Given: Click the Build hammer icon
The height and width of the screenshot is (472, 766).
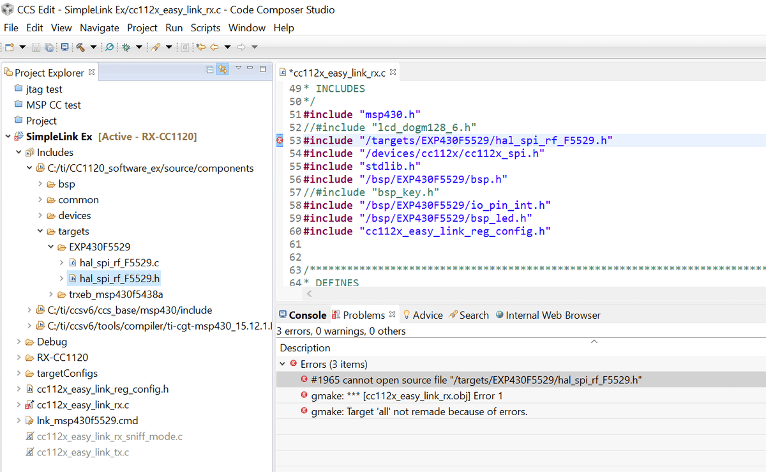Looking at the screenshot, I should 81,47.
